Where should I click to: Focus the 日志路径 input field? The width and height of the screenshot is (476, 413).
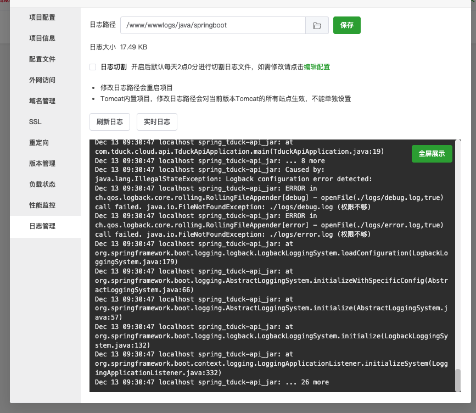213,25
